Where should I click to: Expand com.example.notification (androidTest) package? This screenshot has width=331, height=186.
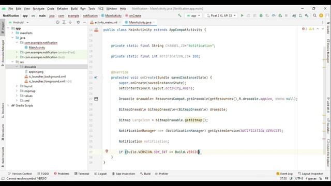17,52
